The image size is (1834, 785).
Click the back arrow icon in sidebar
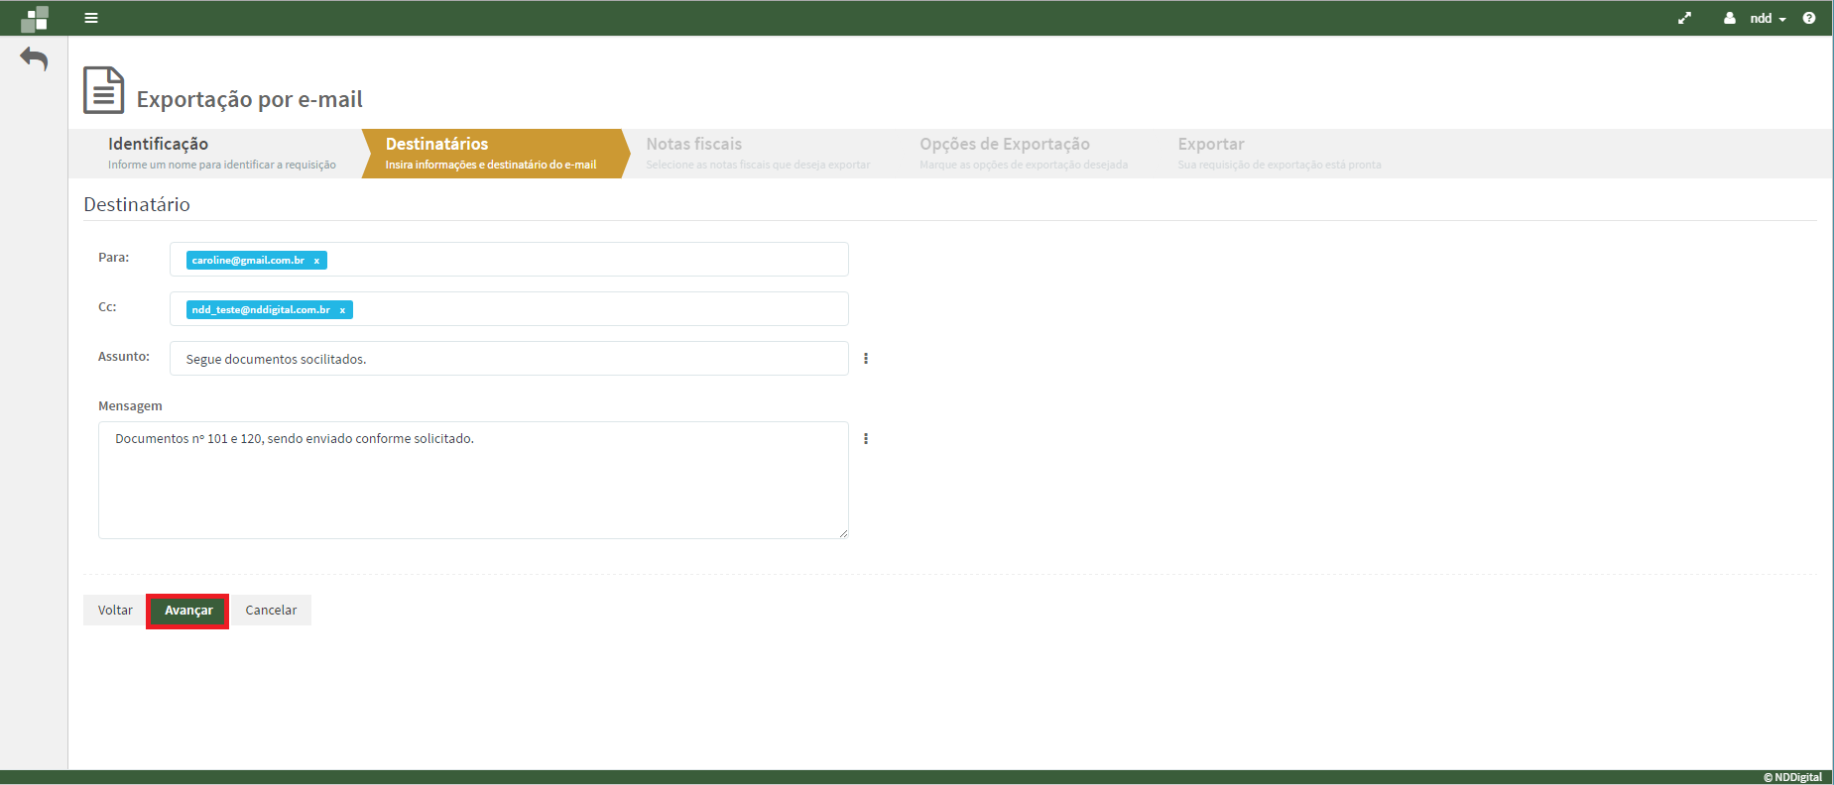pyautogui.click(x=34, y=59)
